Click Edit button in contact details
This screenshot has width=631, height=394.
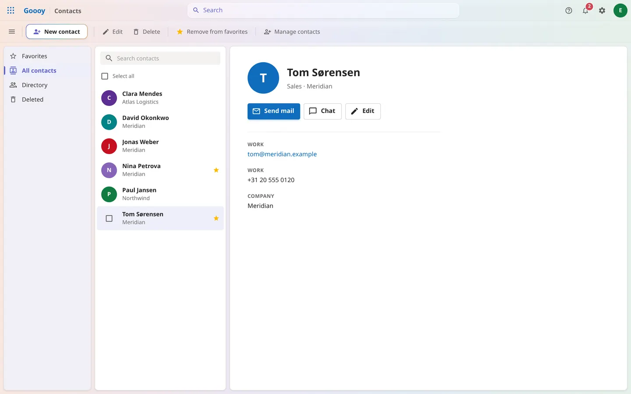[363, 111]
